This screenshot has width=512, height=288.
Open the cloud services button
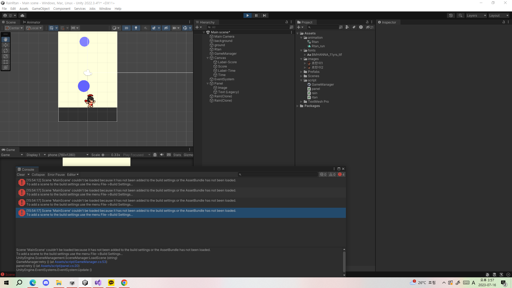point(22,15)
